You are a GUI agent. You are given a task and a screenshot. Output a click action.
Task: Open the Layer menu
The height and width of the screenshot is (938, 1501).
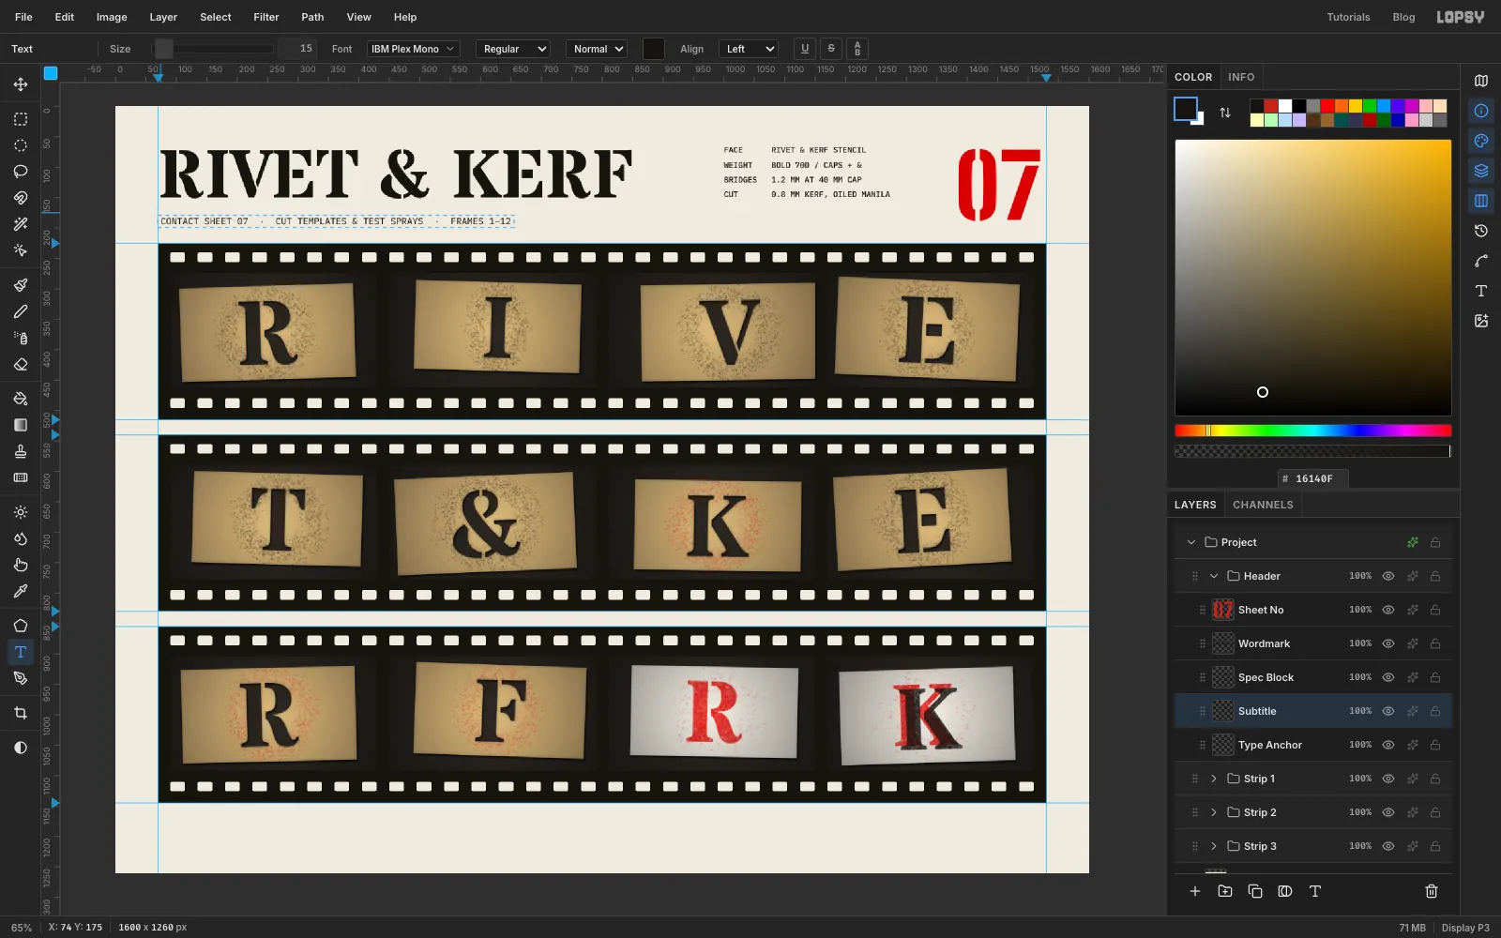coord(163,17)
